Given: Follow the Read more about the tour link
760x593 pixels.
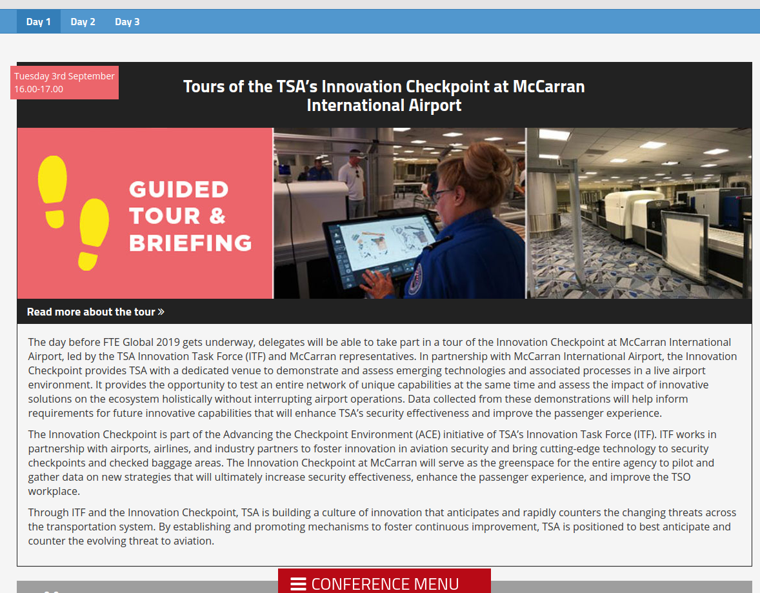Looking at the screenshot, I should pyautogui.click(x=95, y=312).
